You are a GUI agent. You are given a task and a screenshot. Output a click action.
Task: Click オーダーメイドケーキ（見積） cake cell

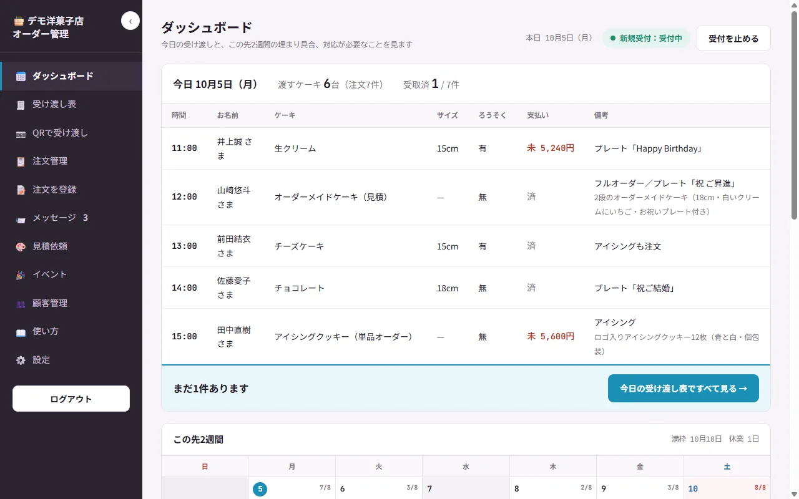tap(331, 197)
